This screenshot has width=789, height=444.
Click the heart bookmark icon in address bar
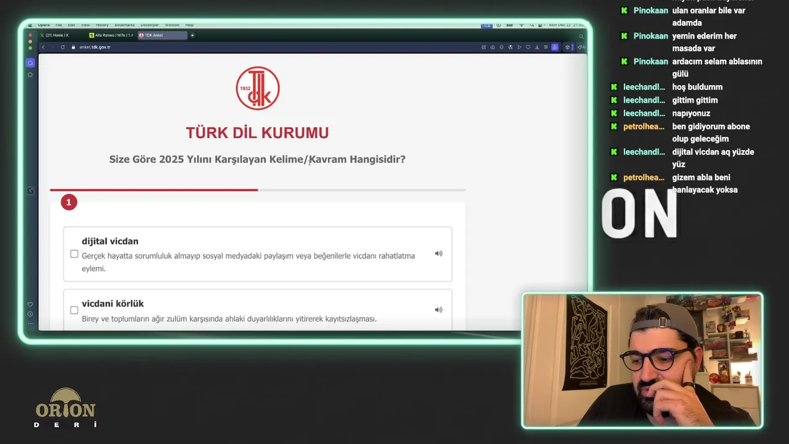pyautogui.click(x=528, y=47)
